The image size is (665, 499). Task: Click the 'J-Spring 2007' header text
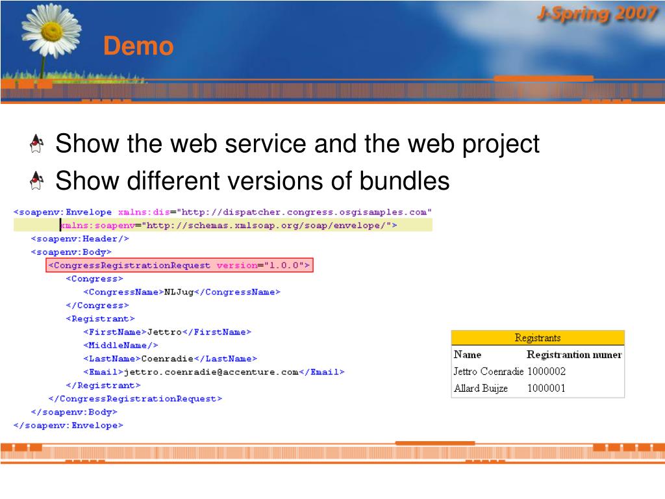click(597, 14)
